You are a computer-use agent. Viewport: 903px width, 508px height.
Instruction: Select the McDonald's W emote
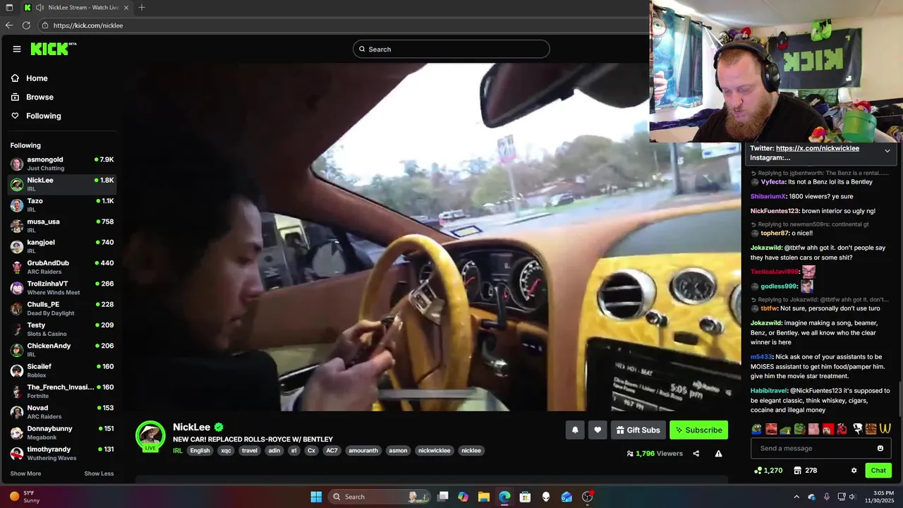pos(885,428)
